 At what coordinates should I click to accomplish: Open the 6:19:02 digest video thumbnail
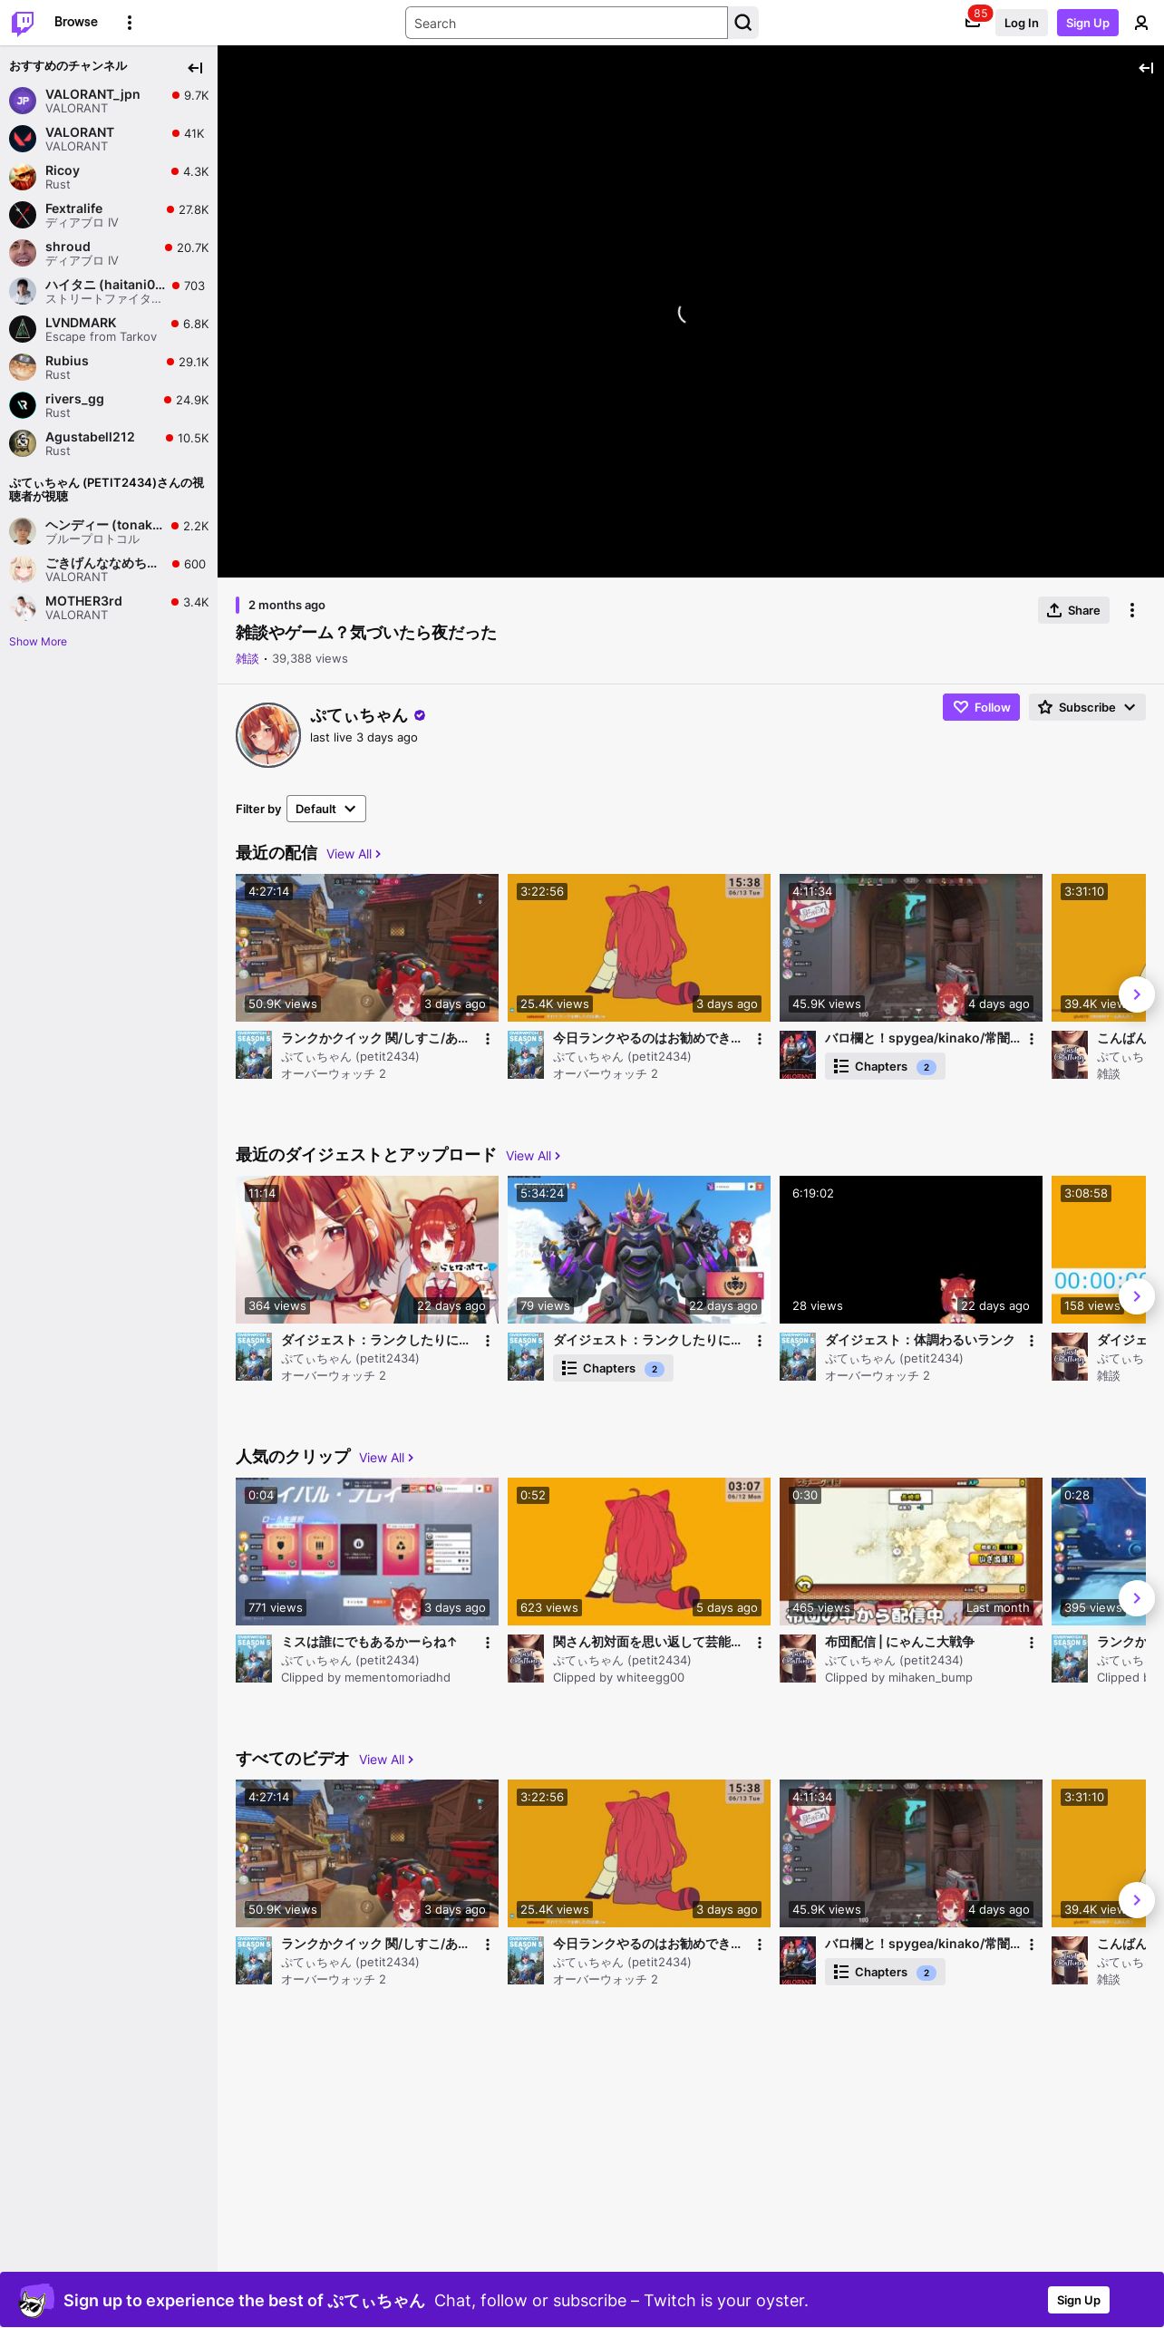(911, 1250)
